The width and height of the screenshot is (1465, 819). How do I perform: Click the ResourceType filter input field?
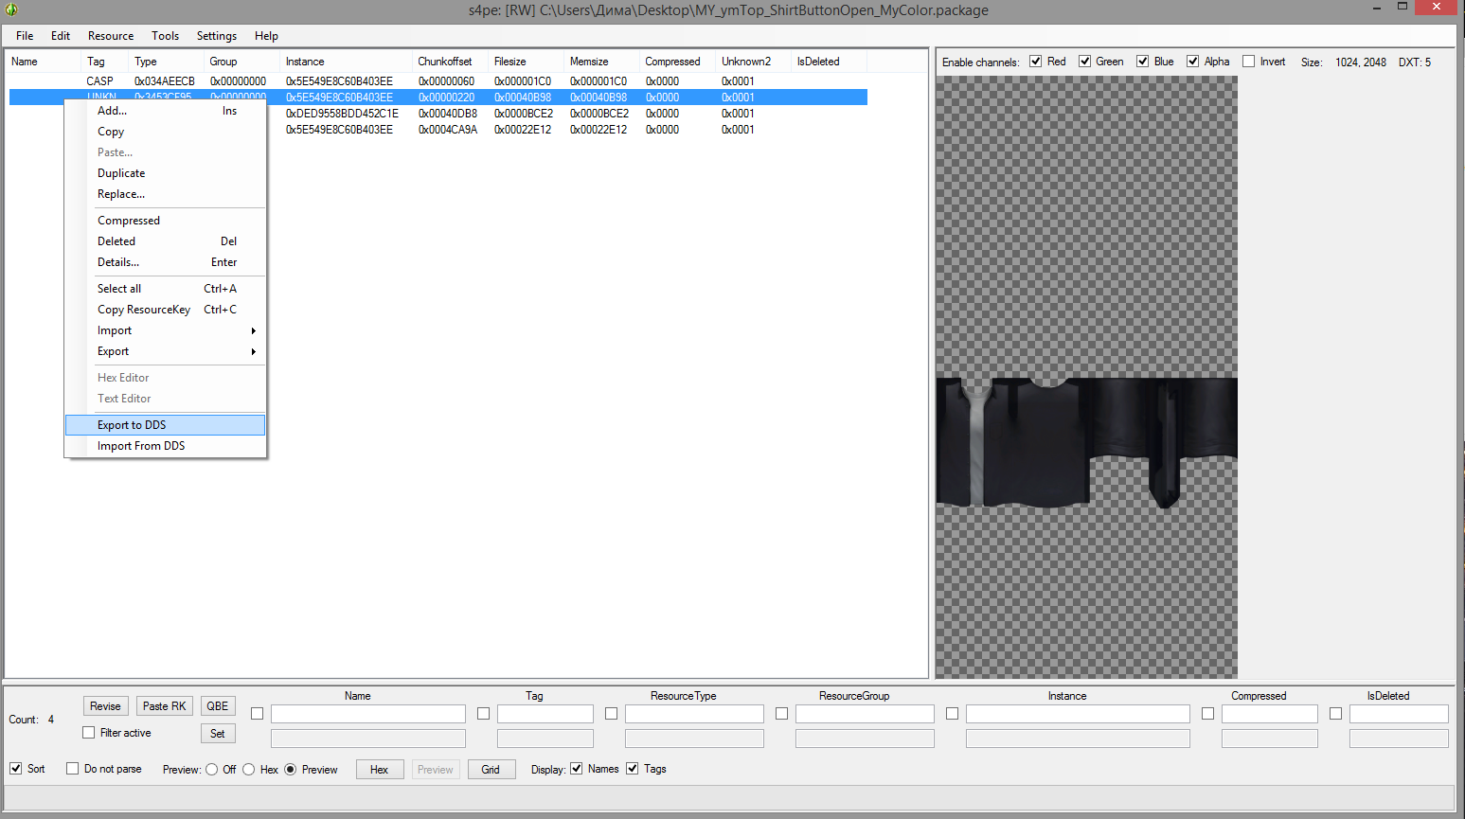click(x=694, y=714)
